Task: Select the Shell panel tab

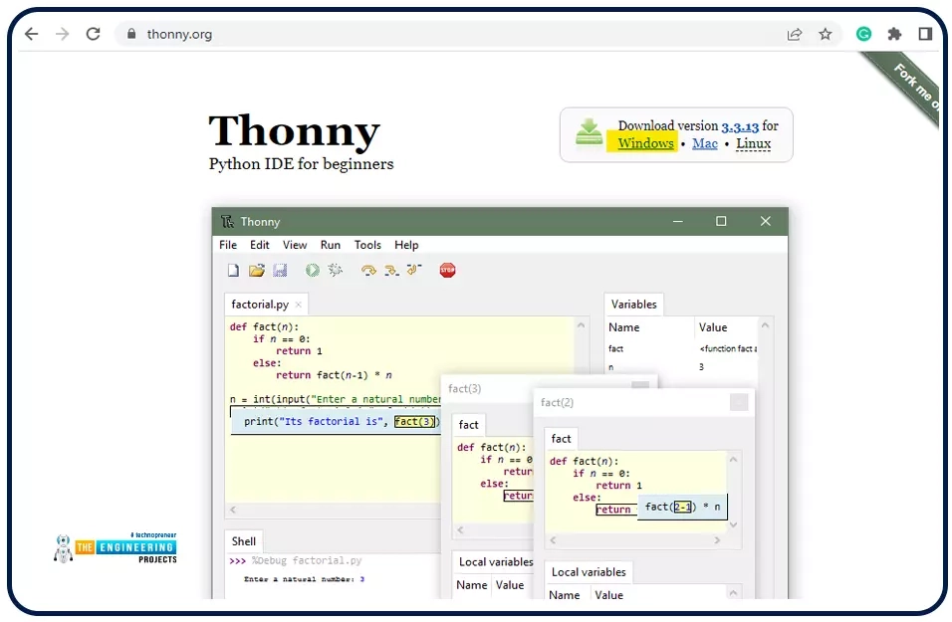Action: pos(243,541)
